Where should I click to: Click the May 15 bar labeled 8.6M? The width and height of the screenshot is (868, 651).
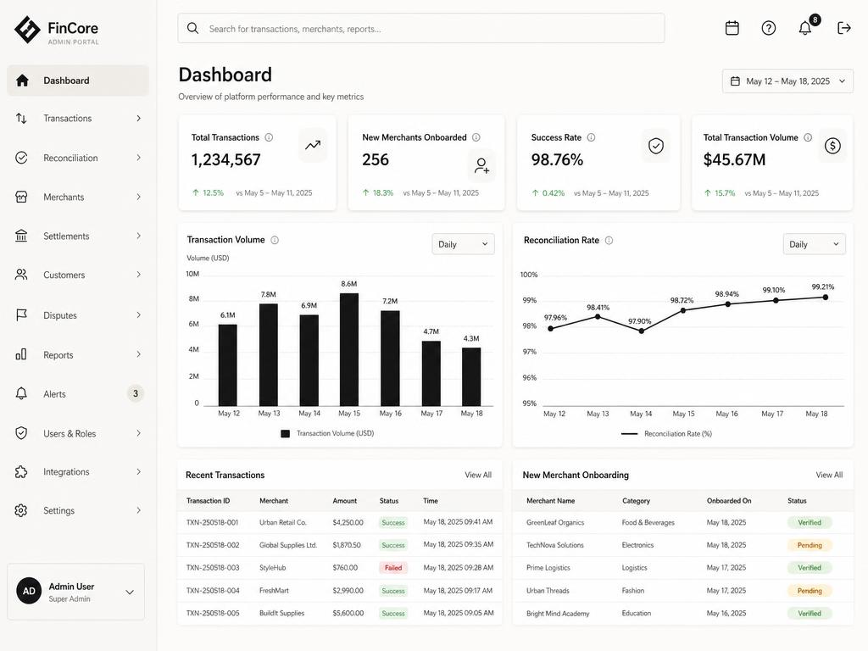(348, 349)
